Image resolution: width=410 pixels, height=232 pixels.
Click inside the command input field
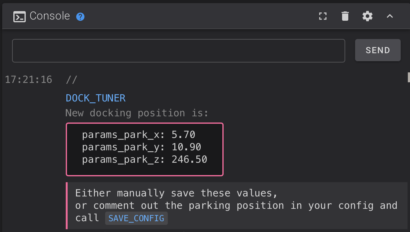(179, 50)
